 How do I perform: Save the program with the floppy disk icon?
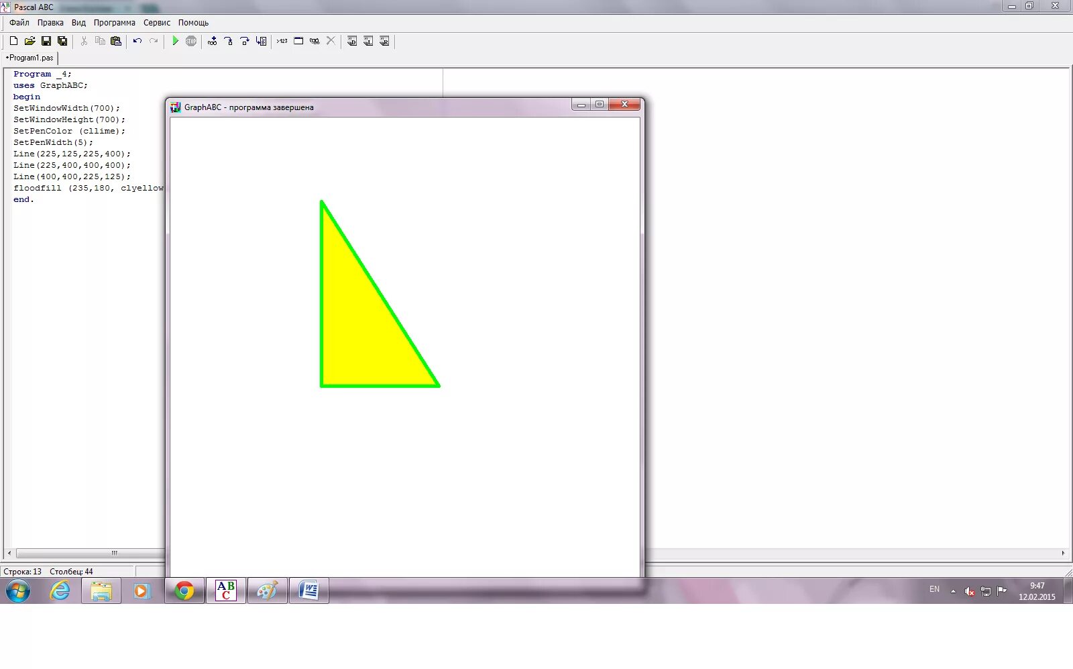pos(46,41)
